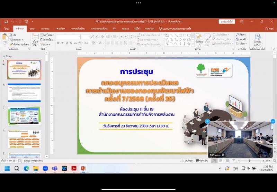Collapse the Intro section in slide panel

(x=4, y=56)
